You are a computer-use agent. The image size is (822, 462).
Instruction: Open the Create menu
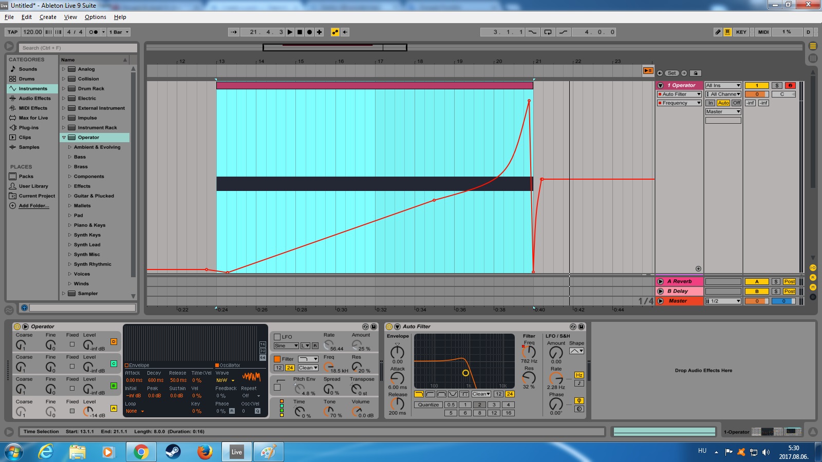(x=48, y=17)
